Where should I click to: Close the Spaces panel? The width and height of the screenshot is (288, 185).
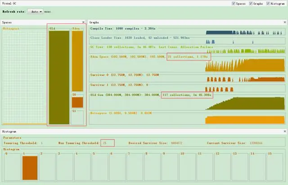(x=83, y=22)
